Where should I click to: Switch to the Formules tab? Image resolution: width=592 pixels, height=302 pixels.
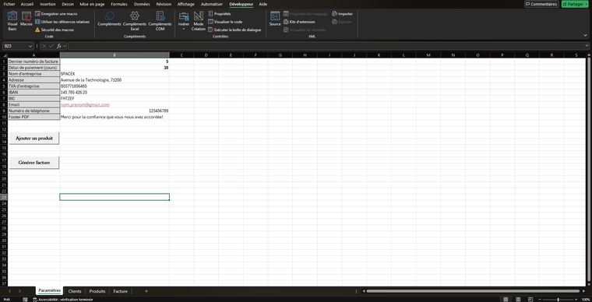[x=119, y=4]
